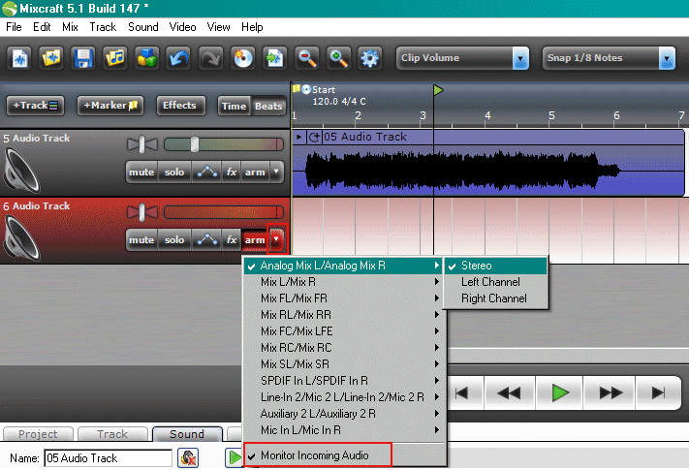689x470 pixels.
Task: Mute 5 Audio Track
Action: point(141,172)
